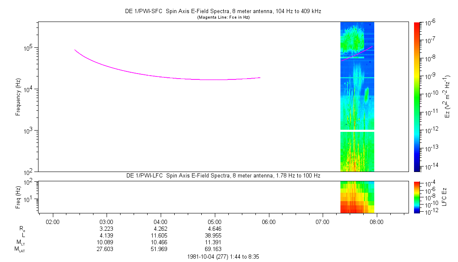
Task: Click the M_LT ephemeris row label
Action: [20, 243]
